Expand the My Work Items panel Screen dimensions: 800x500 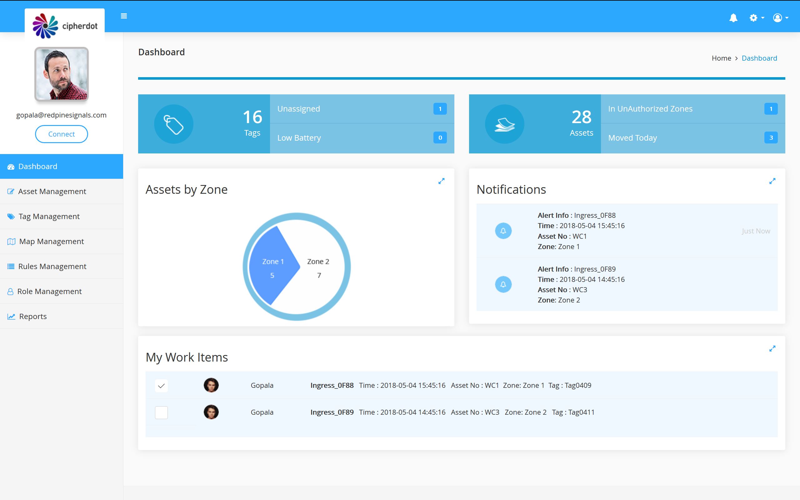[772, 348]
